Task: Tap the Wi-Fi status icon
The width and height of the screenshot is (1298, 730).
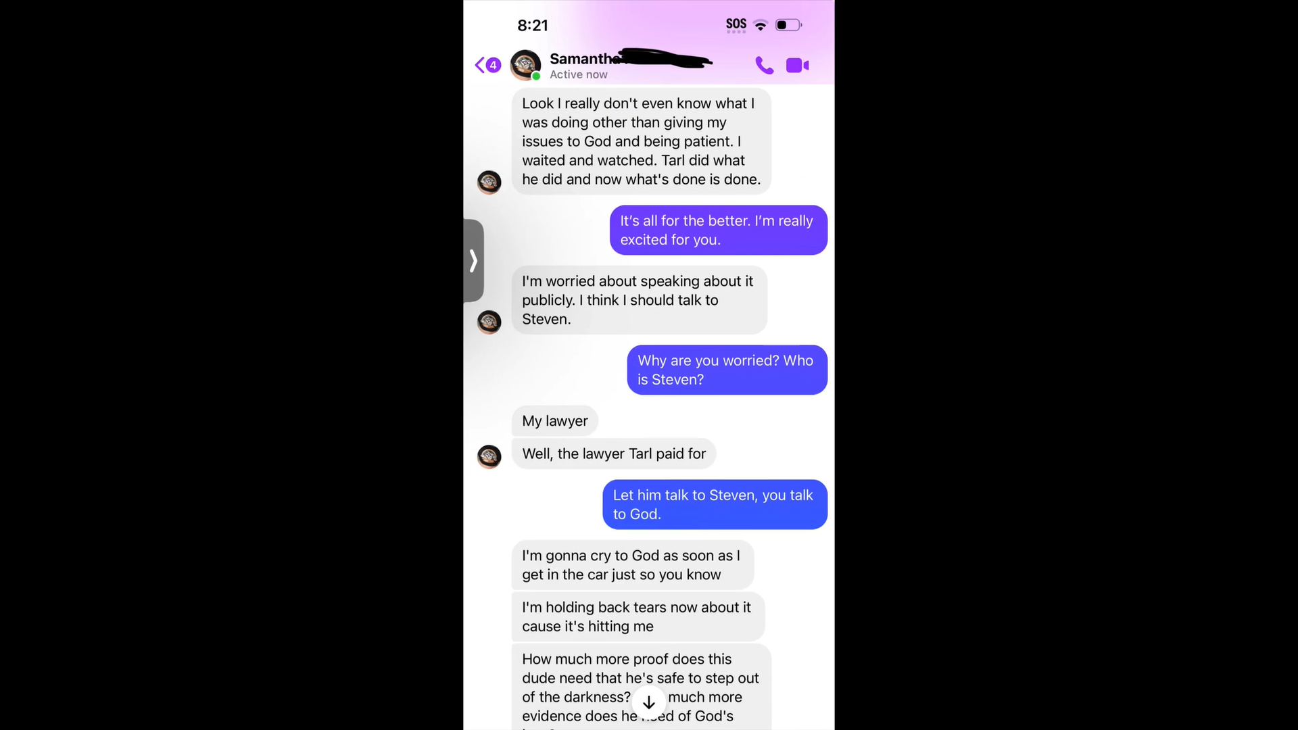Action: (x=761, y=26)
